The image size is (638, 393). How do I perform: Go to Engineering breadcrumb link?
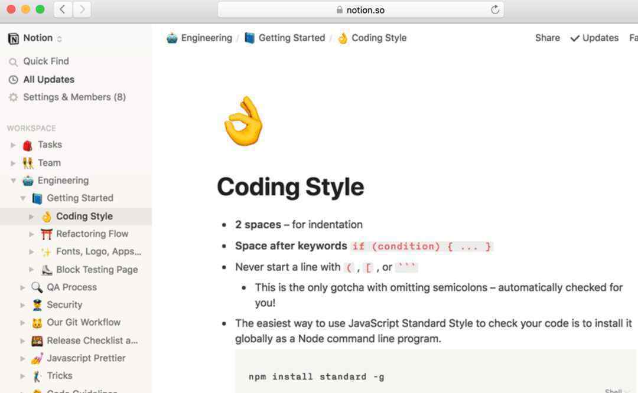[x=206, y=38]
